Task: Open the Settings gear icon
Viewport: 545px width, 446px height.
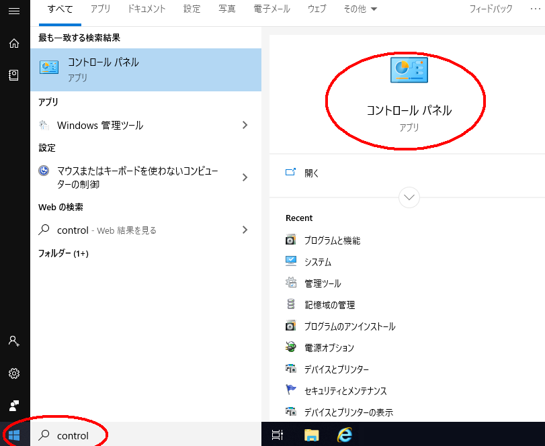Action: [14, 373]
